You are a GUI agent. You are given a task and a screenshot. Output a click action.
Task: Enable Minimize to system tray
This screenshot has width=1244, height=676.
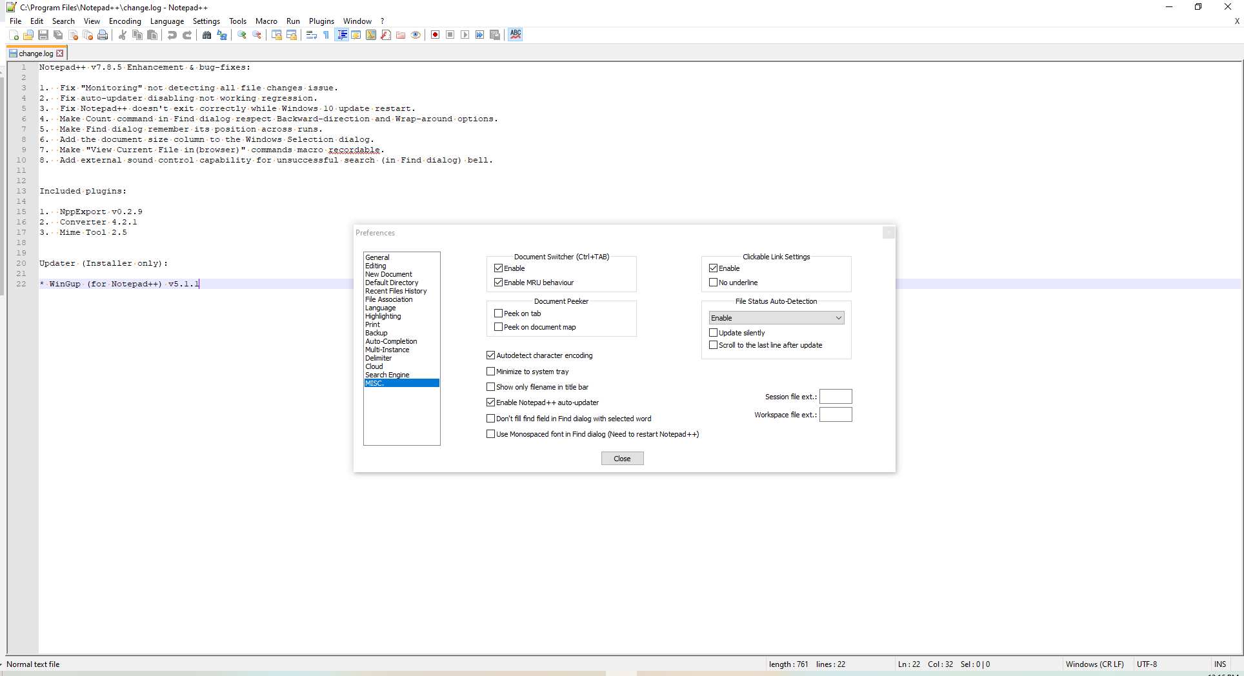[490, 372]
